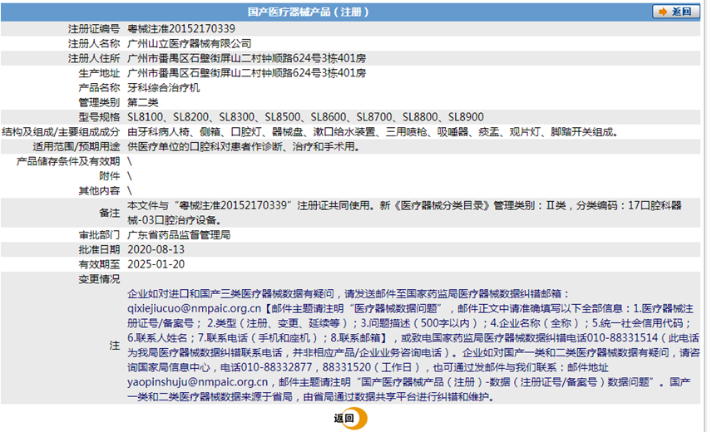Click the 附件 field label
Screen dimensions: 707x432
(110, 176)
